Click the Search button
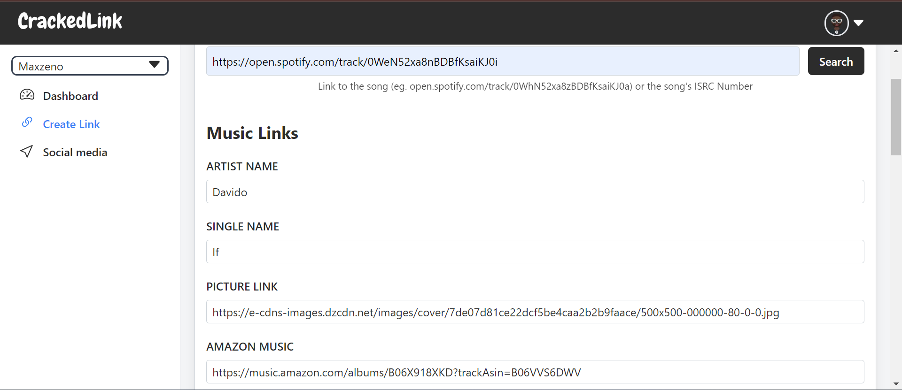Screen dimensions: 902x390 tap(836, 61)
